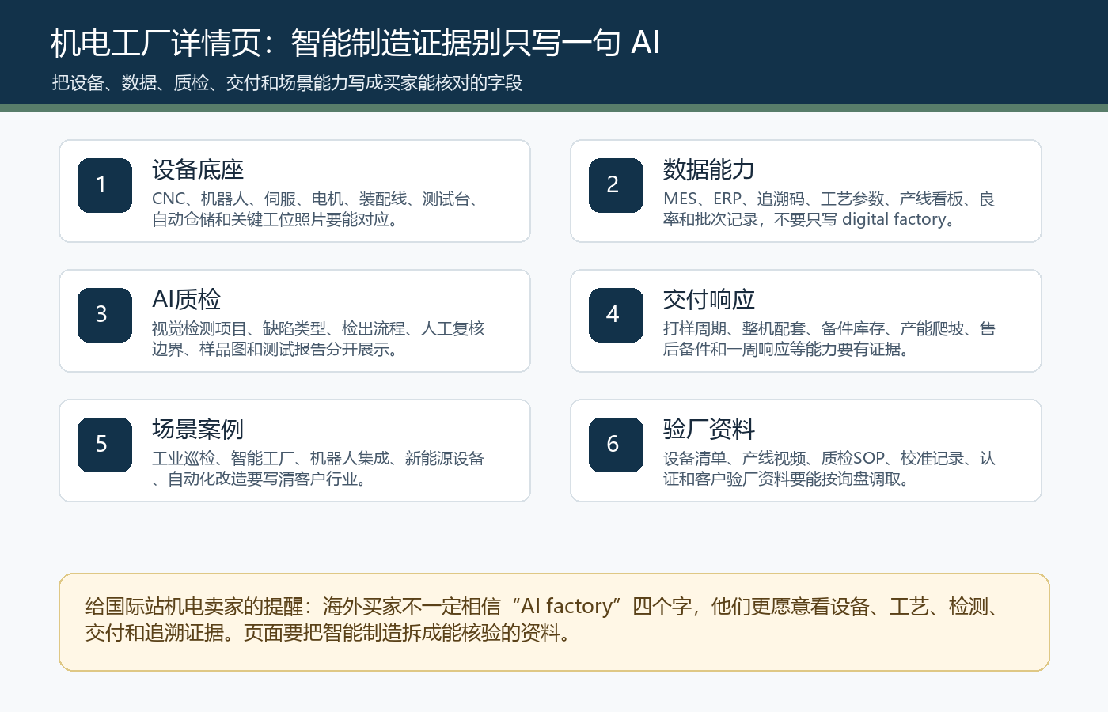The width and height of the screenshot is (1108, 712).
Task: Select the 设备底座 heading
Action: [x=198, y=169]
